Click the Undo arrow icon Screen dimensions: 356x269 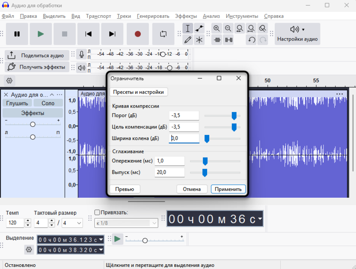(x=251, y=39)
